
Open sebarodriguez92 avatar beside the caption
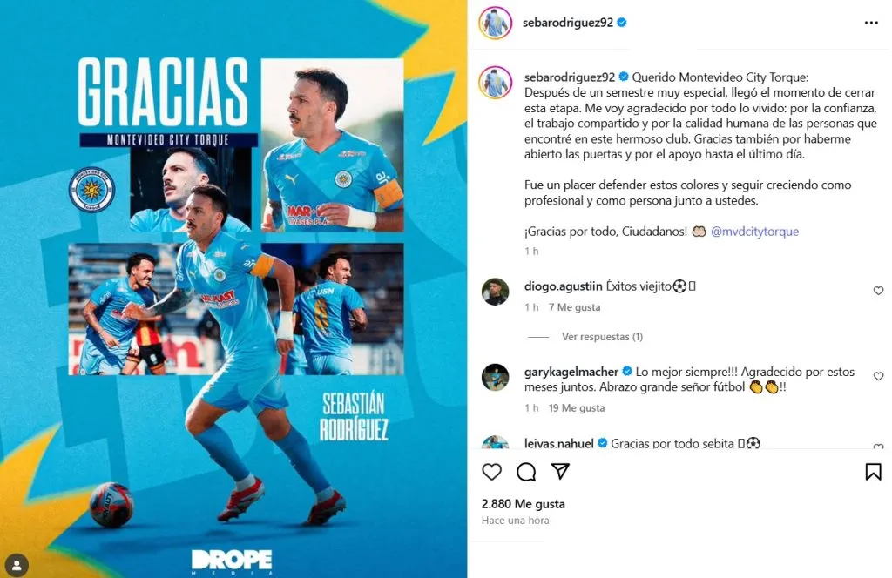(x=495, y=83)
